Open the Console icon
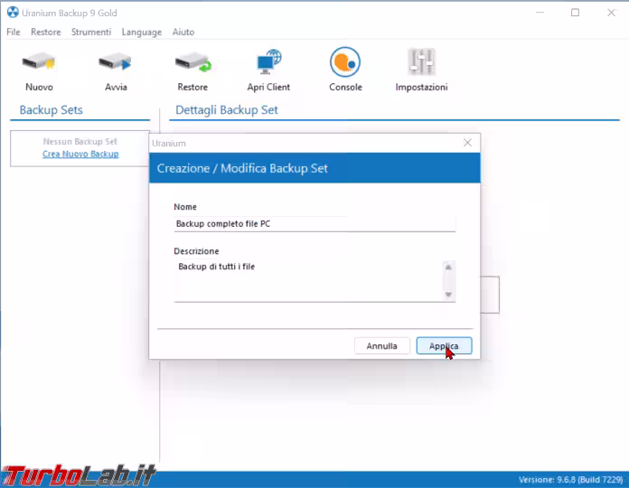This screenshot has height=488, width=629. click(x=345, y=61)
